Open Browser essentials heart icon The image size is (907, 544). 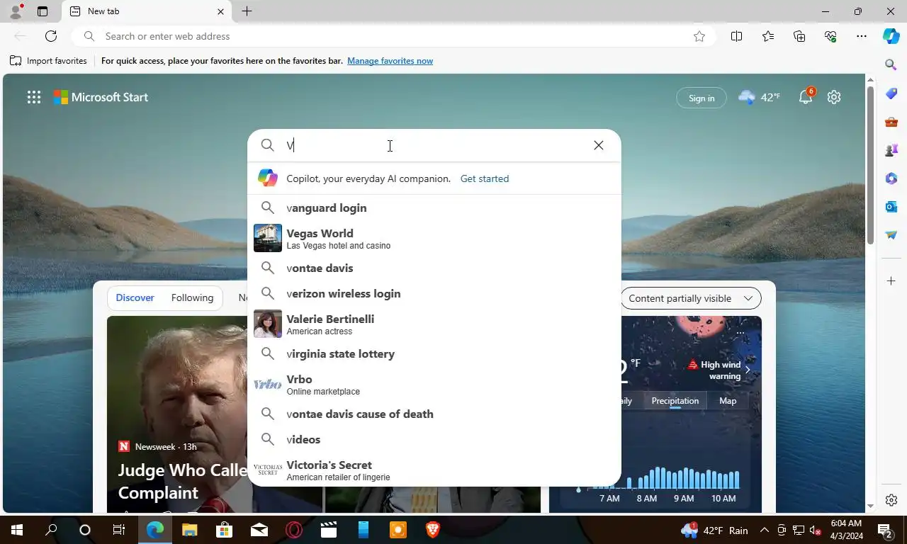(830, 36)
